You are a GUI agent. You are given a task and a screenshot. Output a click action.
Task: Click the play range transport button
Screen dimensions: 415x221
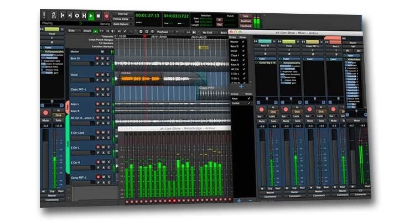click(84, 16)
